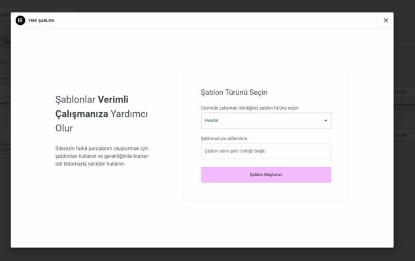Click the YENİ ŞABLON title text
Screen dimensions: 415x261
click(x=41, y=21)
